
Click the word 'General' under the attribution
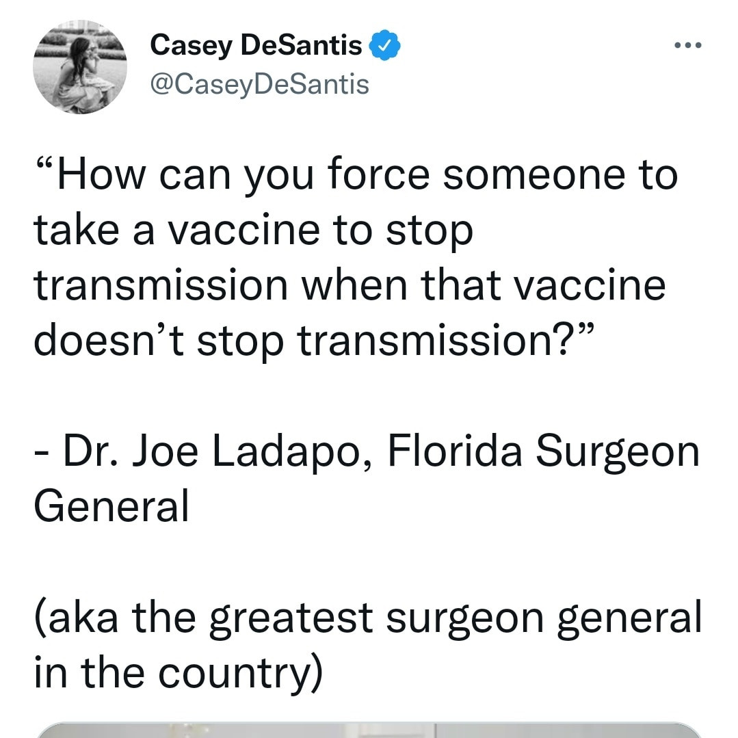coord(111,505)
